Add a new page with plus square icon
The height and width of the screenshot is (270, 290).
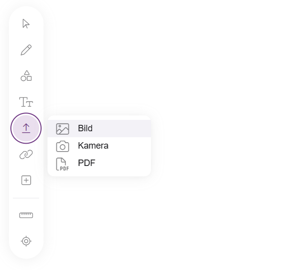pos(26,180)
